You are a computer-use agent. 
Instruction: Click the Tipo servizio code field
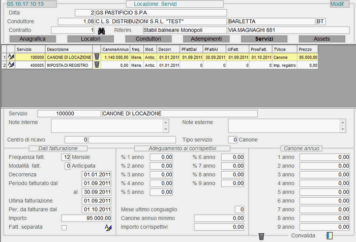pos(233,140)
